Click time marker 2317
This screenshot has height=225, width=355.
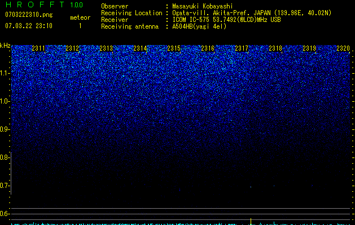pyautogui.click(x=242, y=48)
